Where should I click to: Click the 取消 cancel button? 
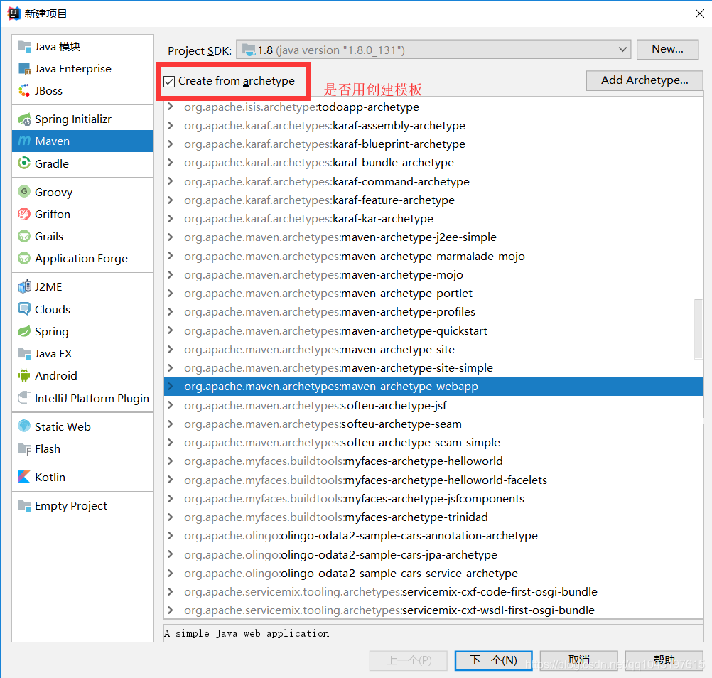tap(578, 660)
